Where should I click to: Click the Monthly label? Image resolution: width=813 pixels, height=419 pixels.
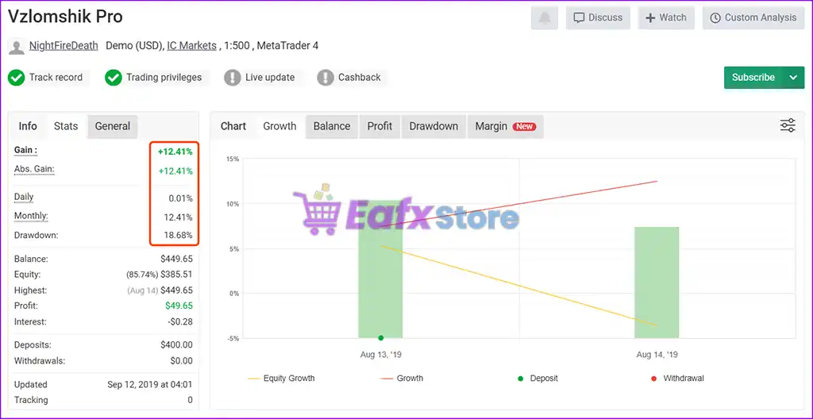31,216
